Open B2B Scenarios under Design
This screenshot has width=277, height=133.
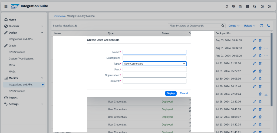pyautogui.click(x=17, y=52)
